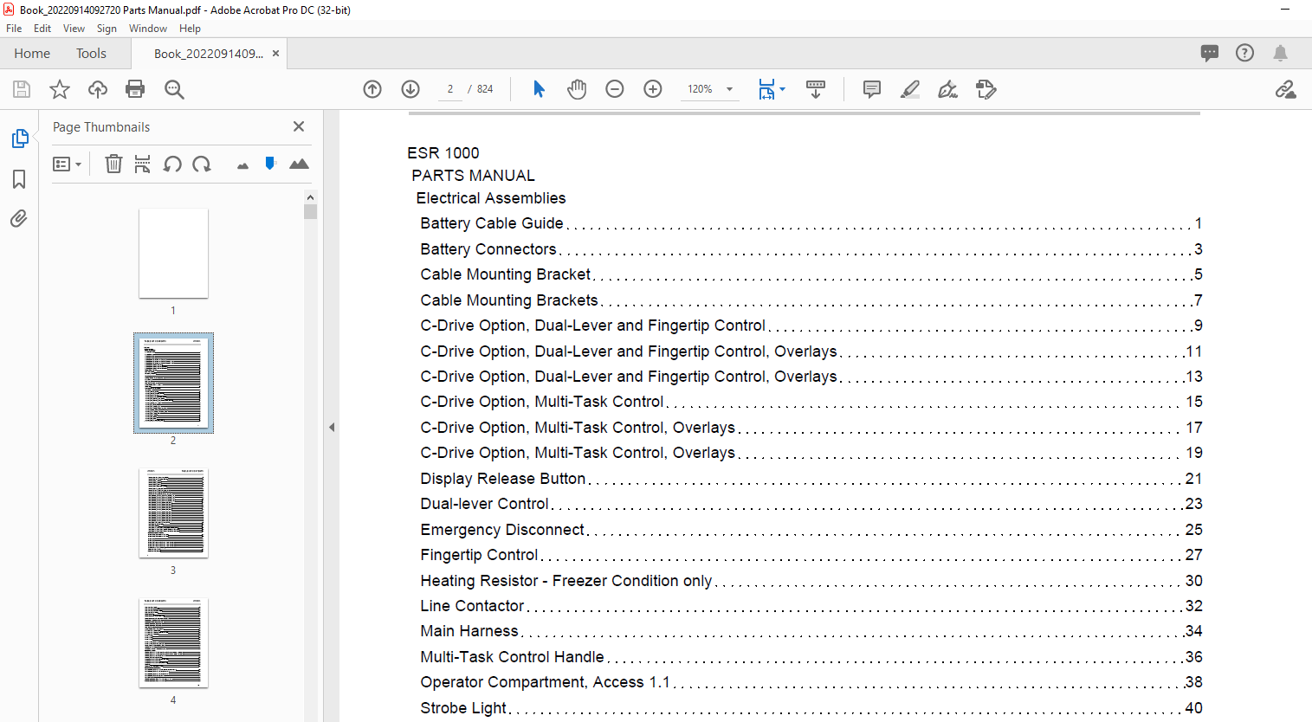The width and height of the screenshot is (1312, 722).
Task: Open the Bookmarks side panel
Action: click(19, 179)
